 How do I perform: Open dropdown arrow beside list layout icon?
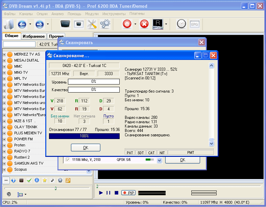(x=25, y=195)
